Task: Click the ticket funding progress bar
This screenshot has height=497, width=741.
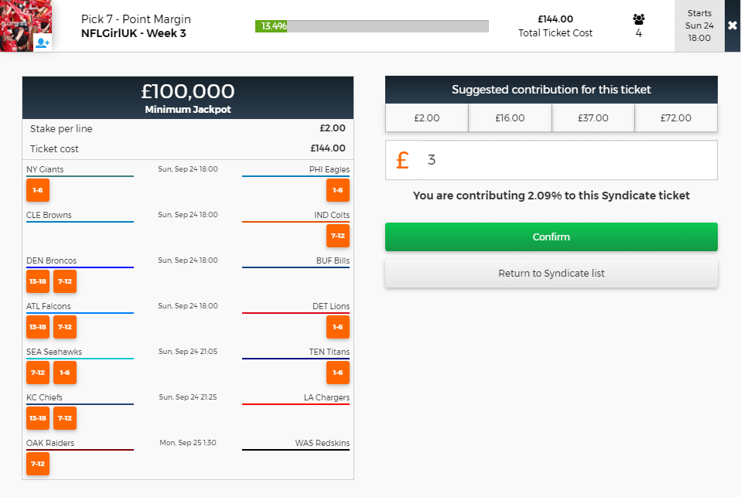Action: click(x=372, y=26)
